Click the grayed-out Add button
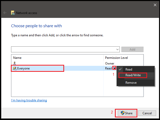The width and height of the screenshot is (160, 120). (x=132, y=49)
